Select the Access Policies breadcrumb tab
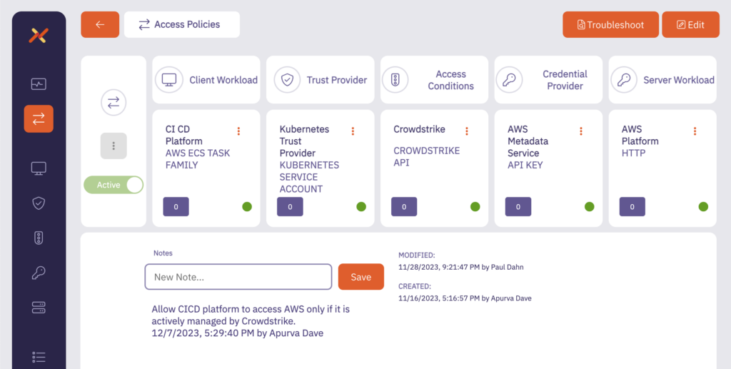This screenshot has width=731, height=369. [181, 24]
